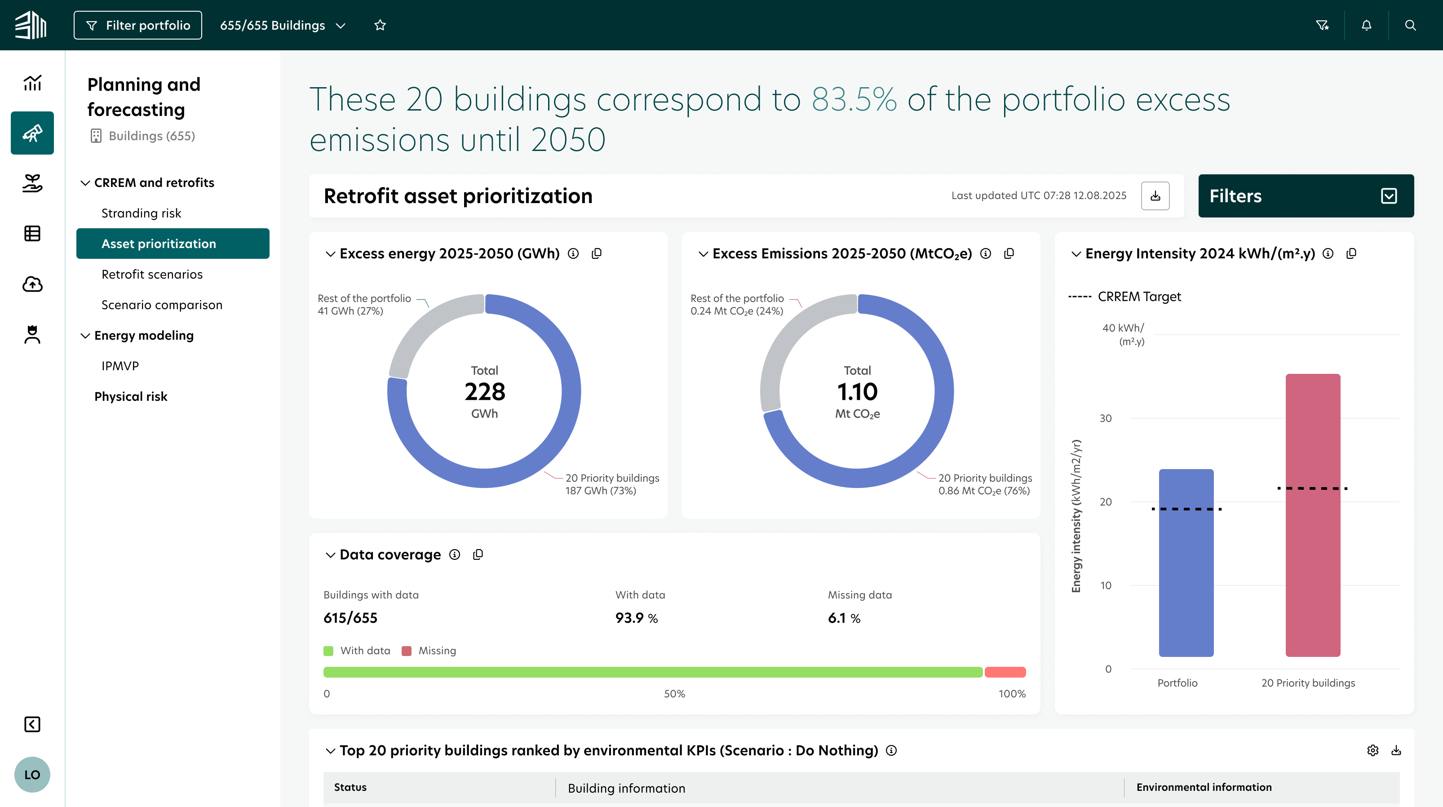This screenshot has width=1443, height=807.
Task: Download the Retrofit asset prioritization report
Action: point(1155,195)
